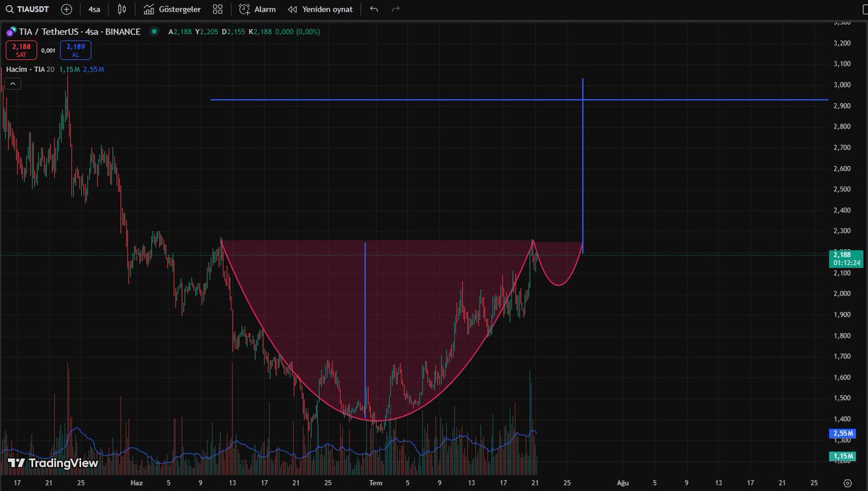Click the undo arrow in the toolbar
Screen dimensions: 868x491
pyautogui.click(x=374, y=9)
